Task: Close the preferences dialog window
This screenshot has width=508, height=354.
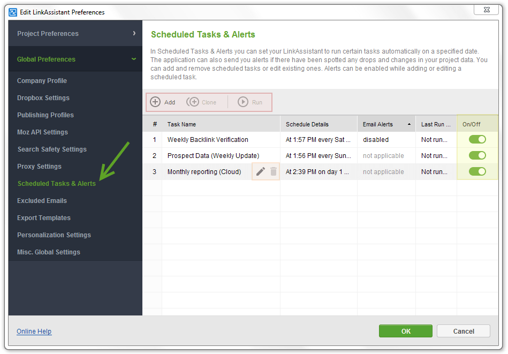Action: tap(487, 10)
